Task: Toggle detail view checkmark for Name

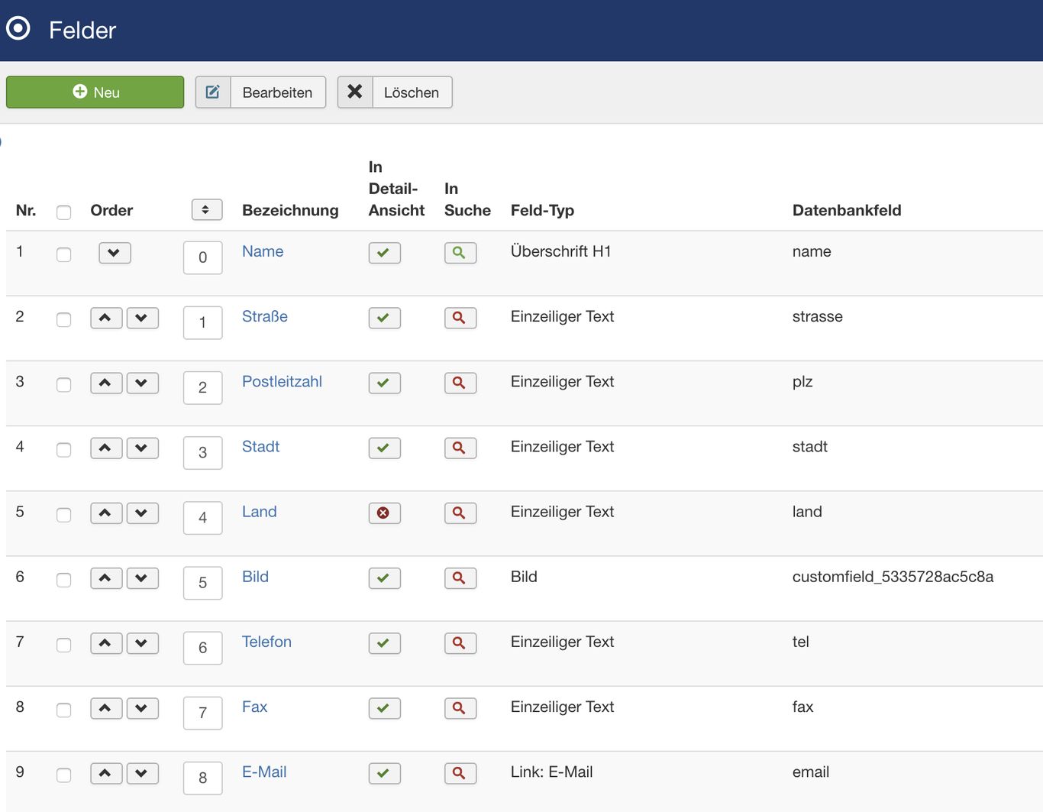Action: pos(384,253)
